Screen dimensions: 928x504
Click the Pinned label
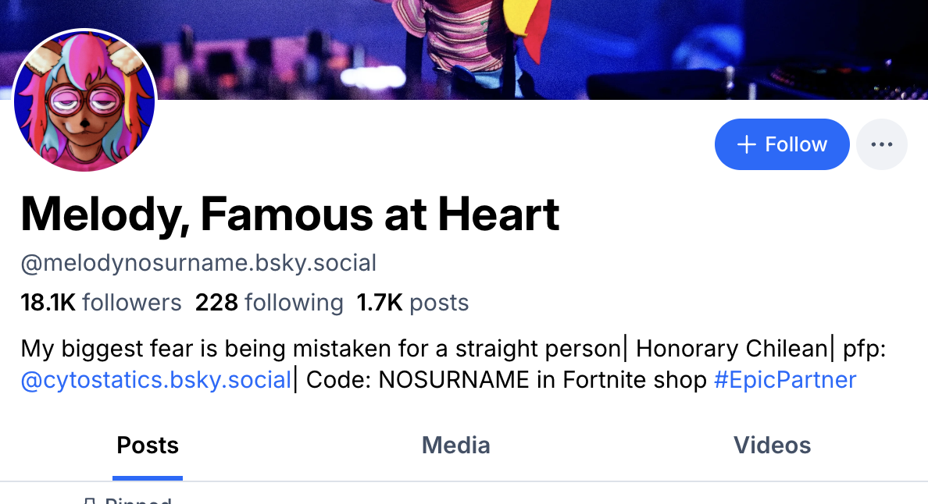137,501
